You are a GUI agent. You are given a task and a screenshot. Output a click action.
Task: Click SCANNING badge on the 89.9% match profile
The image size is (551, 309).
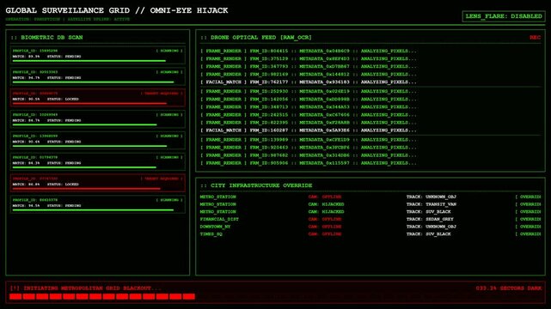point(169,51)
